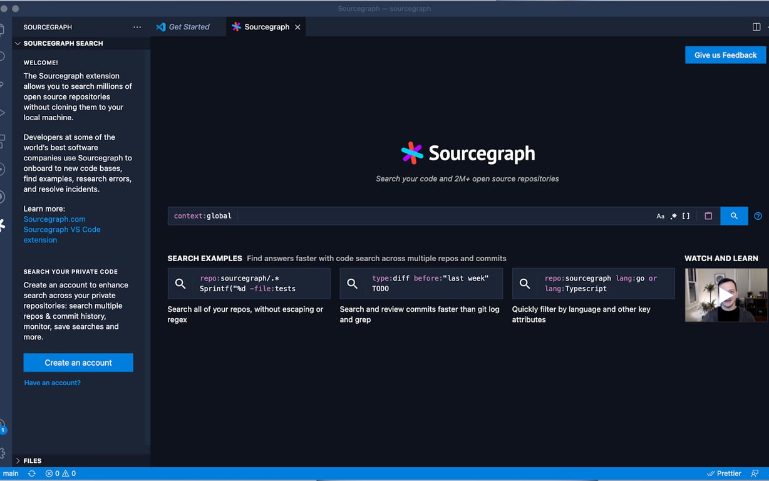Expand the Files section at the bottom
Screen dimensions: 769x481
(28, 460)
